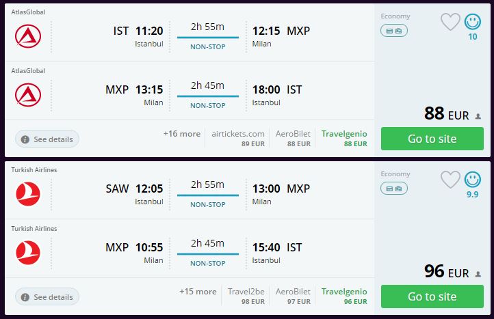This screenshot has width=494, height=319.
Task: Click baggage icons under Economy for 96 EUR
Action: click(394, 189)
